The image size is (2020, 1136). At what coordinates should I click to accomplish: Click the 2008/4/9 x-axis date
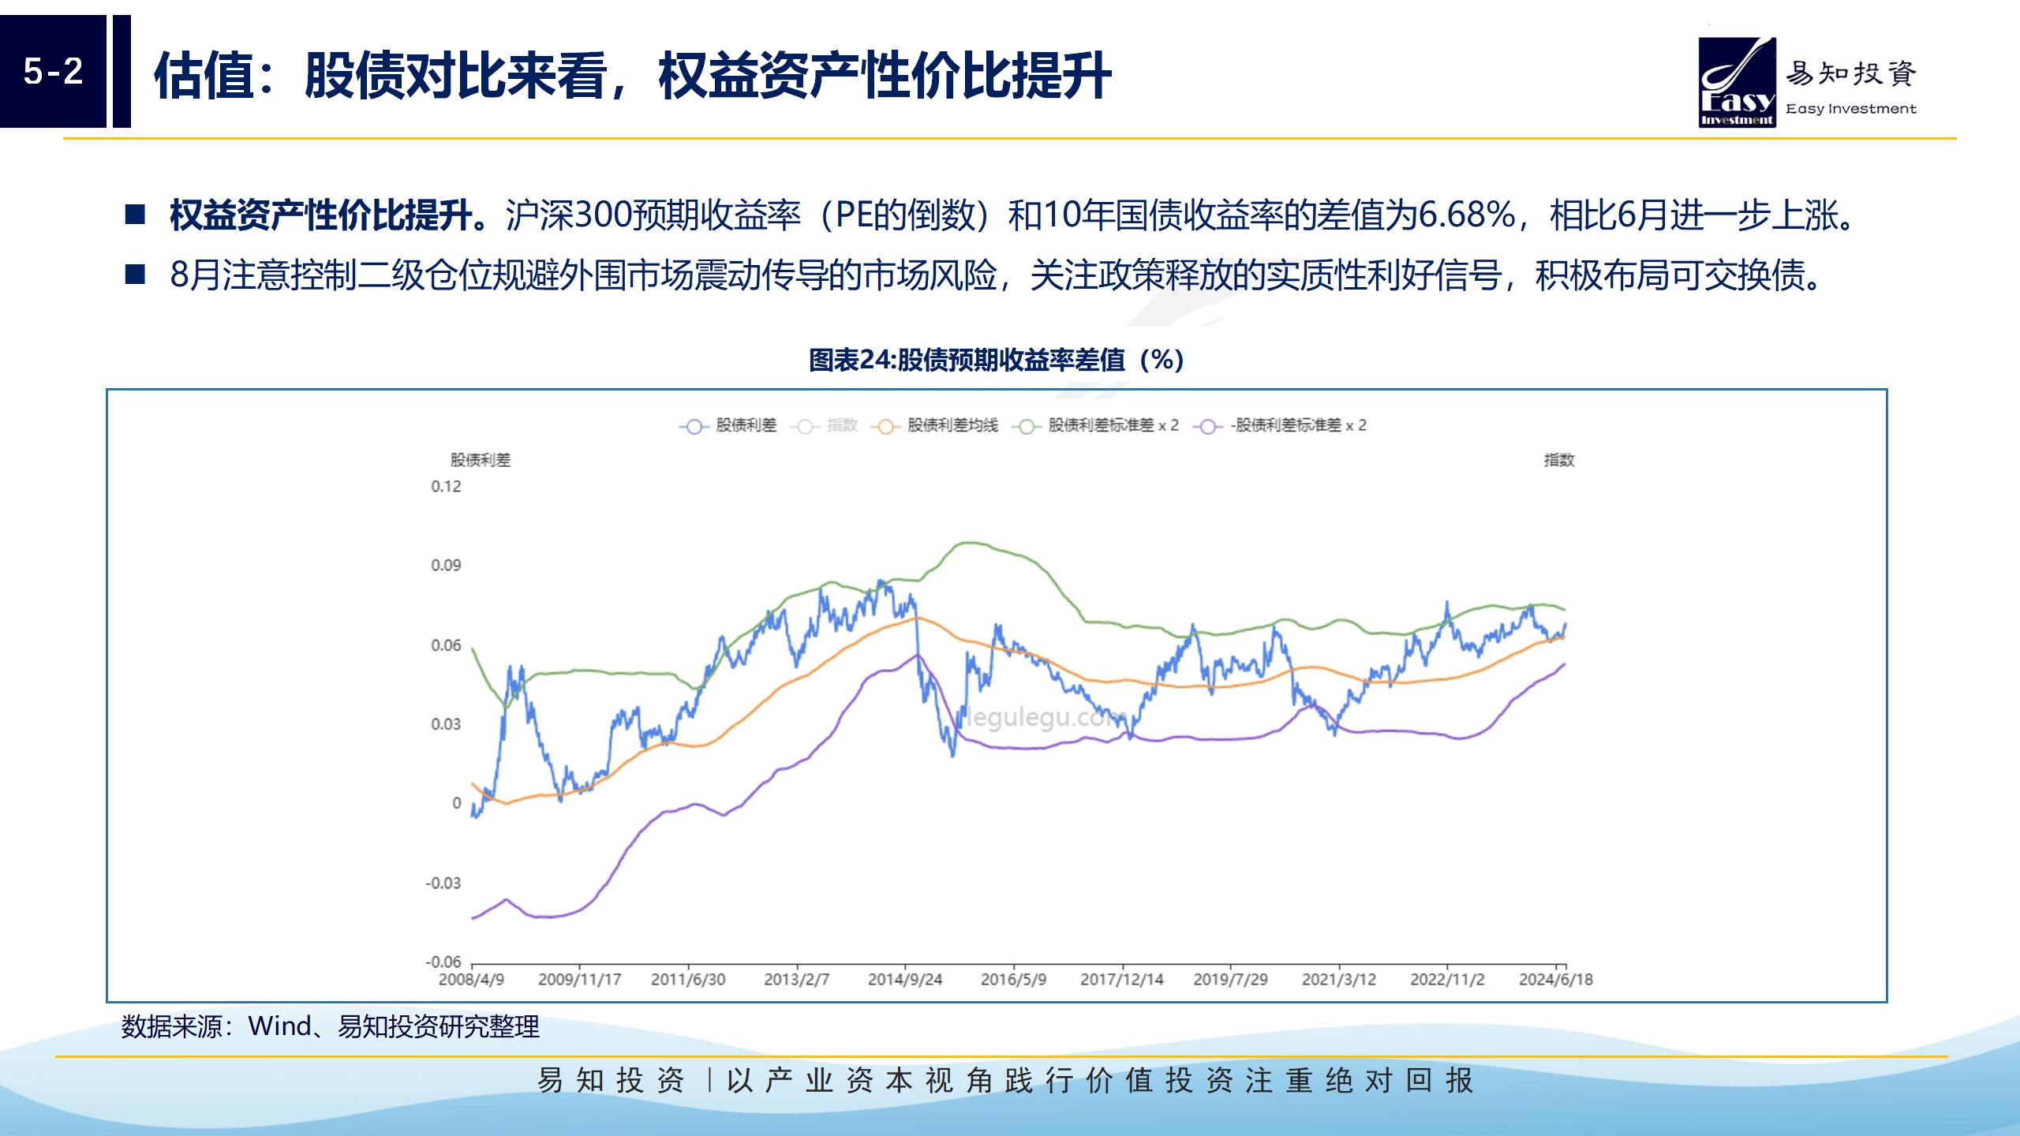pos(471,980)
